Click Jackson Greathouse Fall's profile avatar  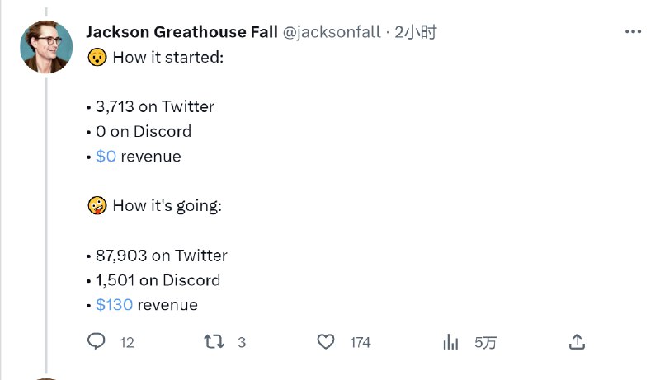(46, 47)
